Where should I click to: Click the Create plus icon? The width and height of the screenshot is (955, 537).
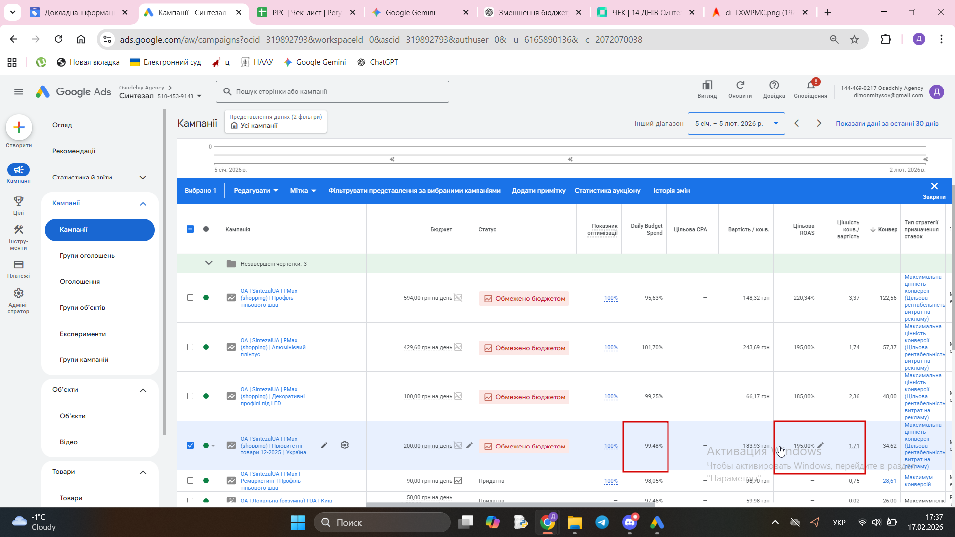pos(19,128)
